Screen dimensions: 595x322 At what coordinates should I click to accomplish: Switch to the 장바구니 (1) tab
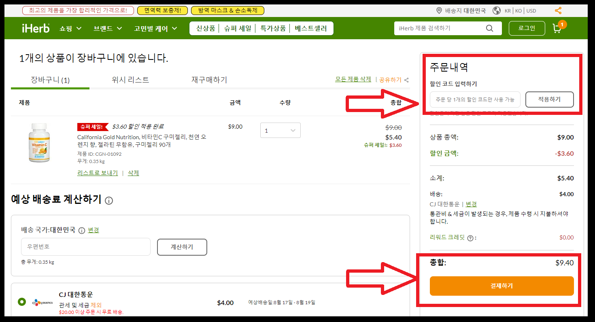pos(50,80)
